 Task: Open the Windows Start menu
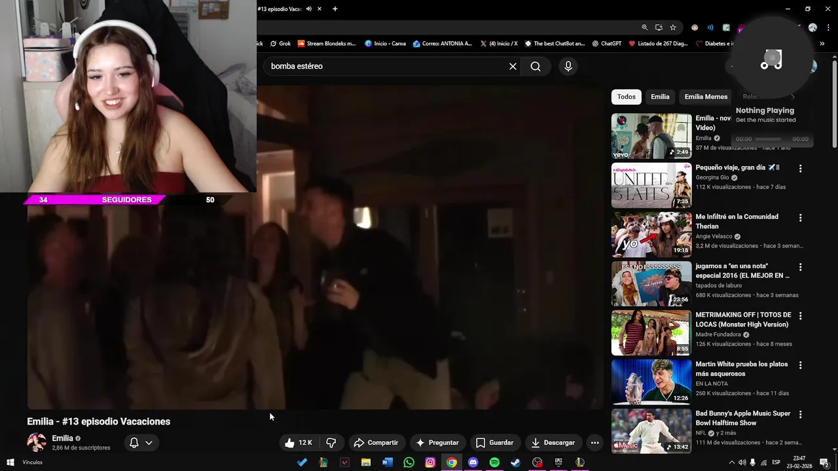coord(10,462)
